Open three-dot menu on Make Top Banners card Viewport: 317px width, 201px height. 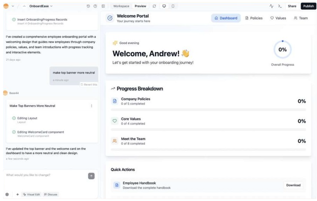tap(91, 106)
